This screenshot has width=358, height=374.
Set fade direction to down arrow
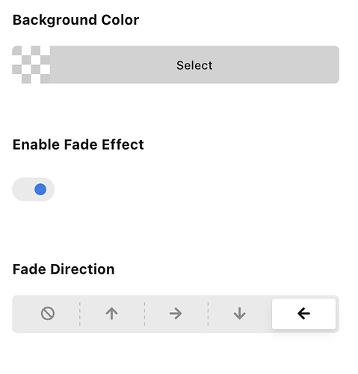pos(239,313)
